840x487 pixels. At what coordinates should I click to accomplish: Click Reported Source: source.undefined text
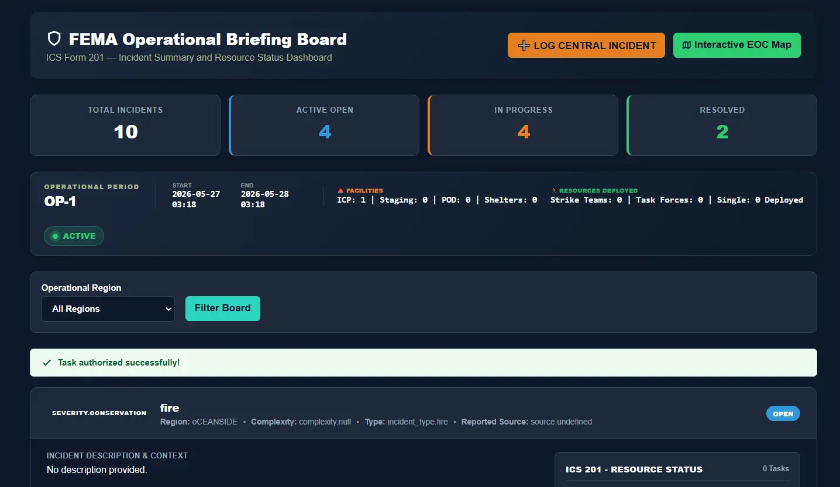point(526,422)
